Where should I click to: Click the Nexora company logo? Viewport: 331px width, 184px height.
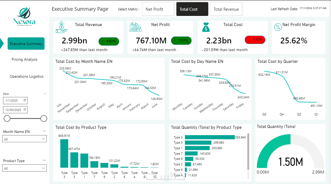coord(24,17)
